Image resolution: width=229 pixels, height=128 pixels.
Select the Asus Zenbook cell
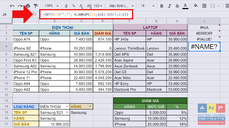coord(130,66)
